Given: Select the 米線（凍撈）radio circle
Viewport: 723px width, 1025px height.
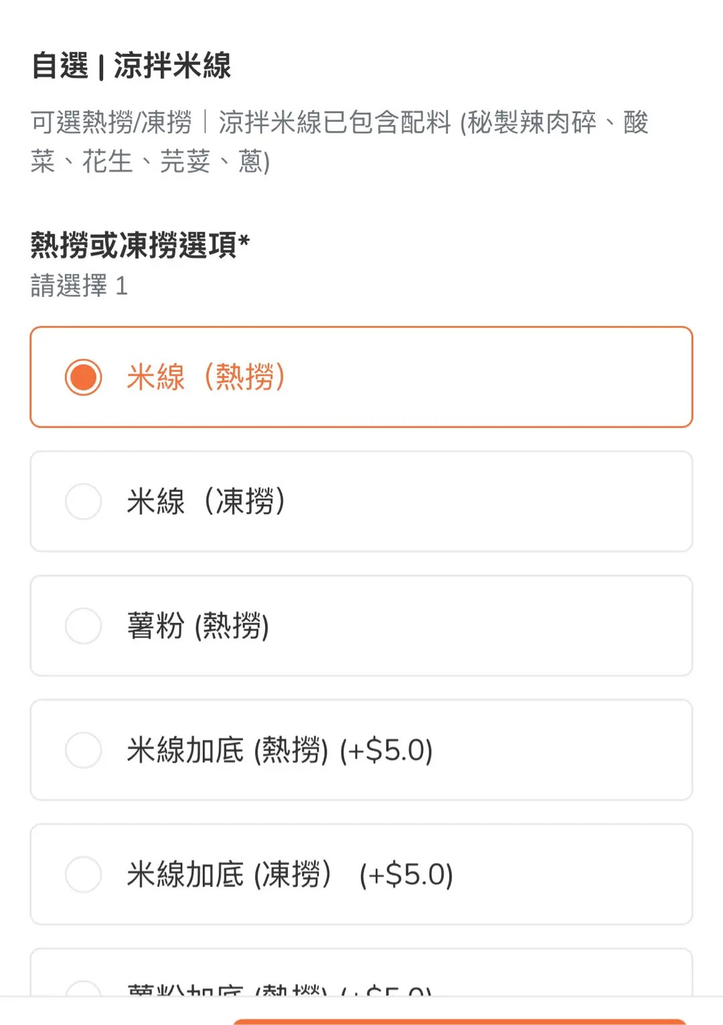Looking at the screenshot, I should 84,501.
